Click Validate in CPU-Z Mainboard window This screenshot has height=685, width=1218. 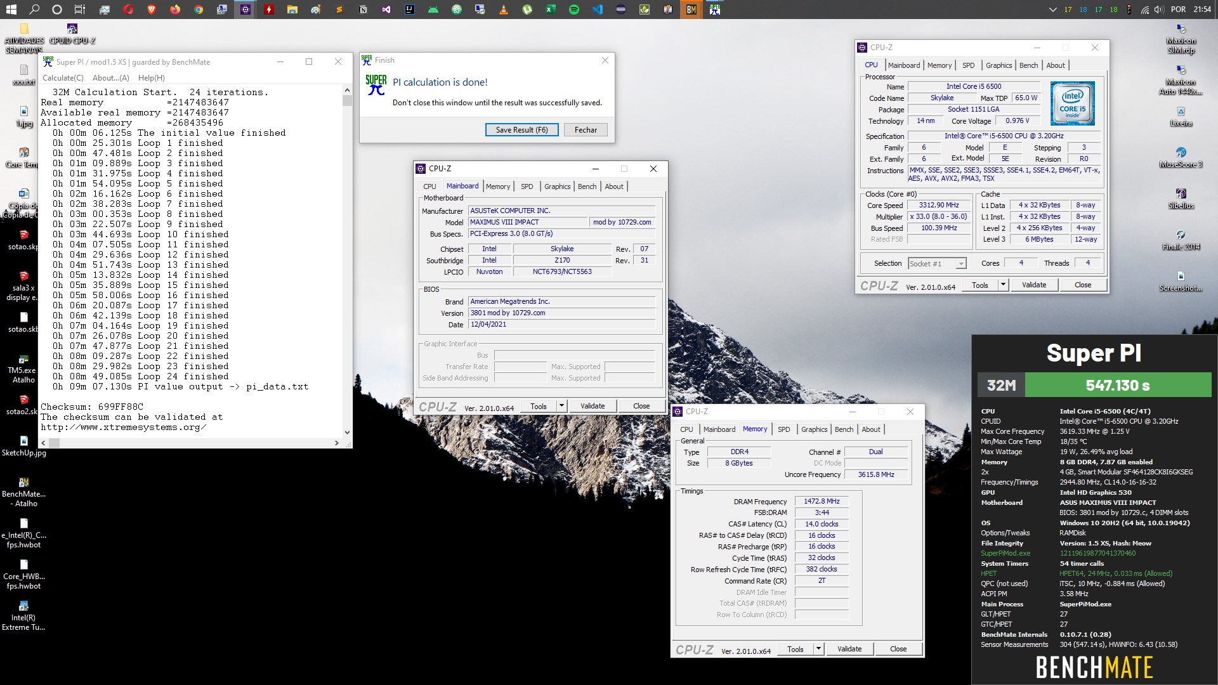tap(593, 406)
